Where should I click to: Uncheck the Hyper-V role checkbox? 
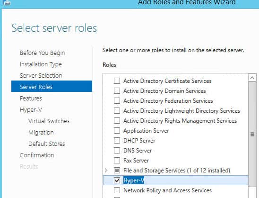point(117,180)
